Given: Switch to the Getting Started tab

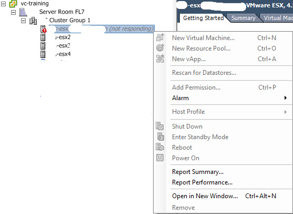Looking at the screenshot, I should (x=203, y=18).
